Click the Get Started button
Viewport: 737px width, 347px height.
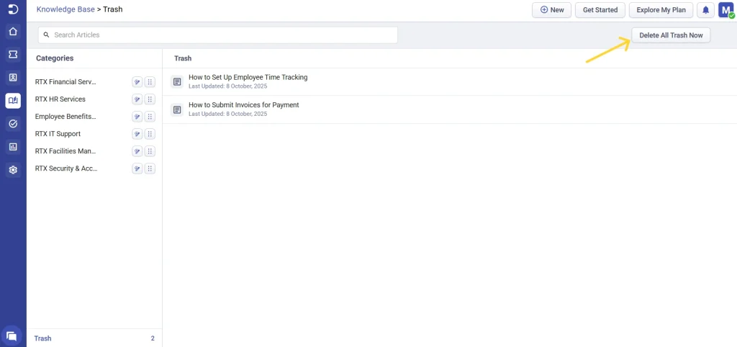(x=600, y=10)
